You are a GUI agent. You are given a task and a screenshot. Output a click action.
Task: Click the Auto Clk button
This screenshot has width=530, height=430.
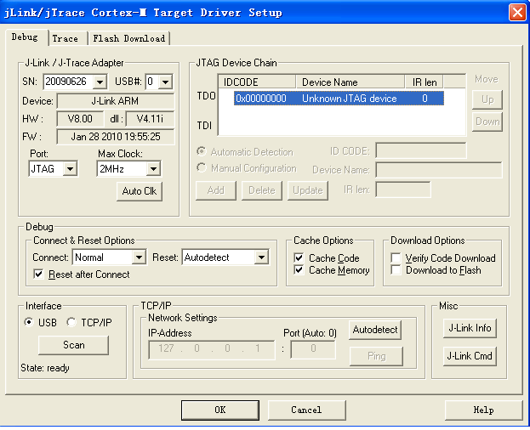click(139, 191)
